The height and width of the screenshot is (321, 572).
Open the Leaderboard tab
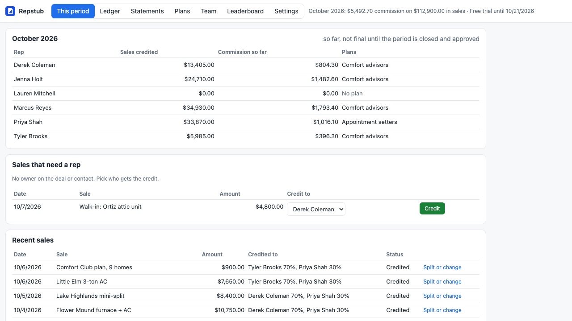click(245, 11)
